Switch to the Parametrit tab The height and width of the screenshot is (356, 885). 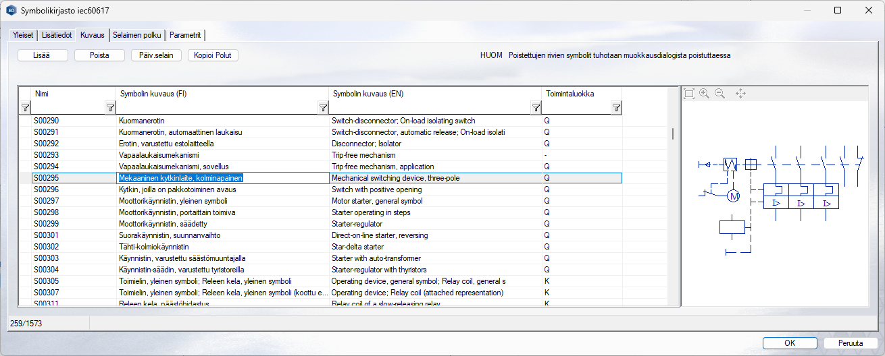(x=185, y=35)
